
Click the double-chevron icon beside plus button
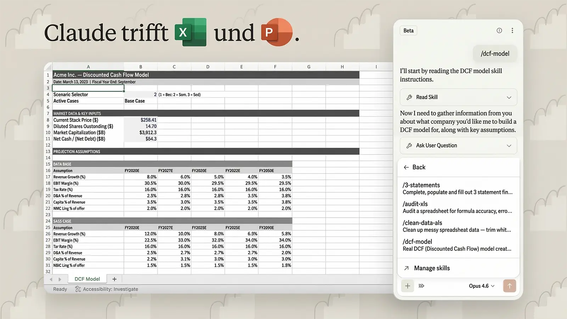coord(421,286)
